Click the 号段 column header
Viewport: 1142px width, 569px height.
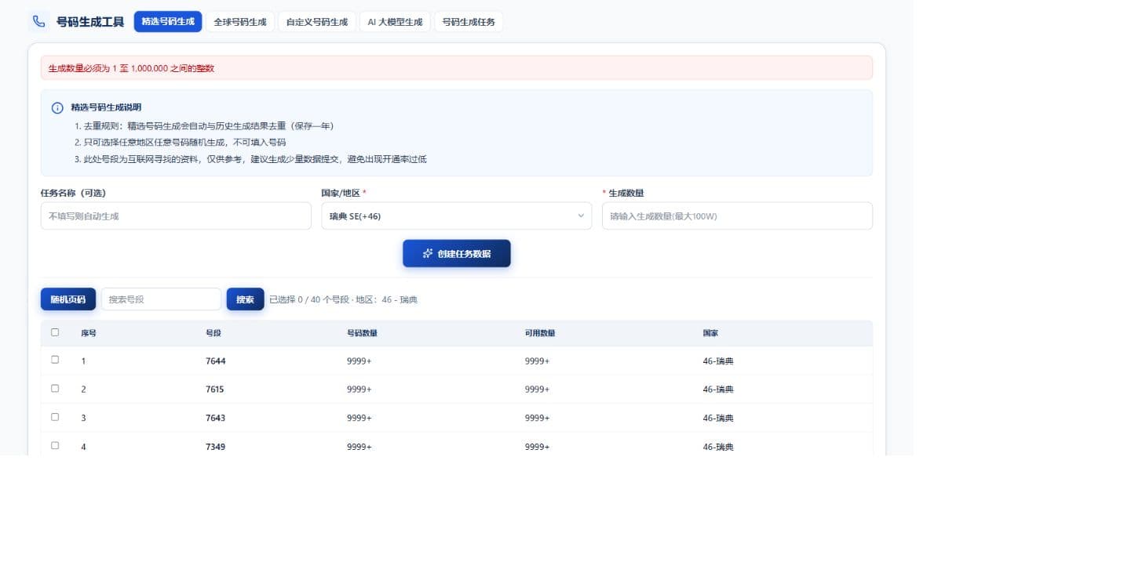point(213,333)
